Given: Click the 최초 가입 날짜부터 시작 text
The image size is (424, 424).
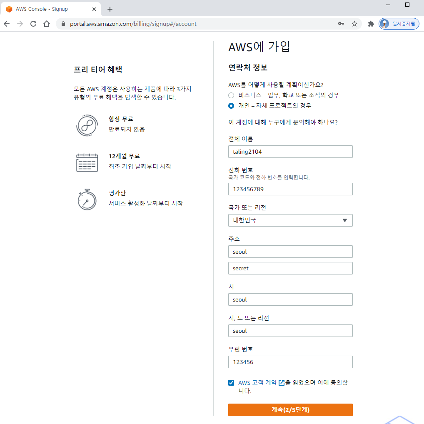Looking at the screenshot, I should tap(140, 166).
